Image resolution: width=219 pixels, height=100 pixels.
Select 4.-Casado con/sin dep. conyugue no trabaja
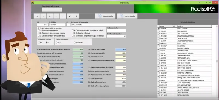pos(88,30)
